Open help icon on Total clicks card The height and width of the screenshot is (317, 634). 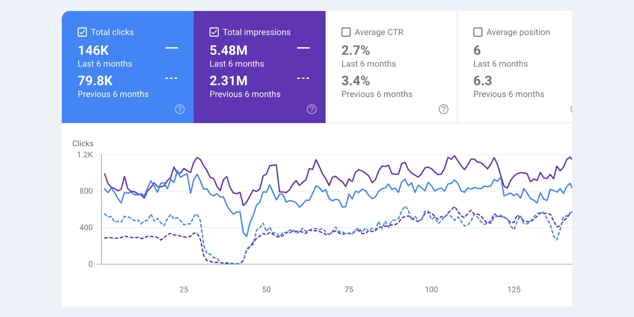[x=180, y=109]
